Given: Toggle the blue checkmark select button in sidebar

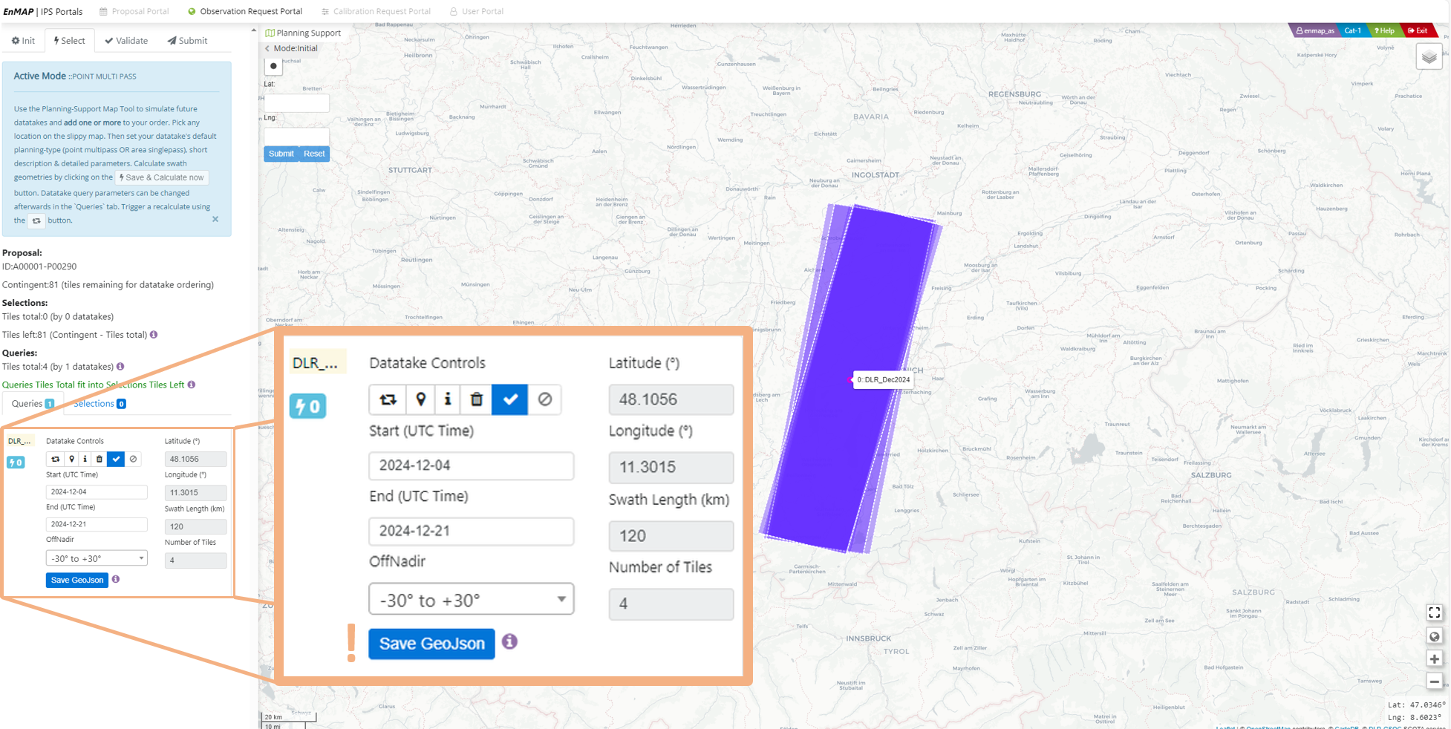Looking at the screenshot, I should (116, 459).
